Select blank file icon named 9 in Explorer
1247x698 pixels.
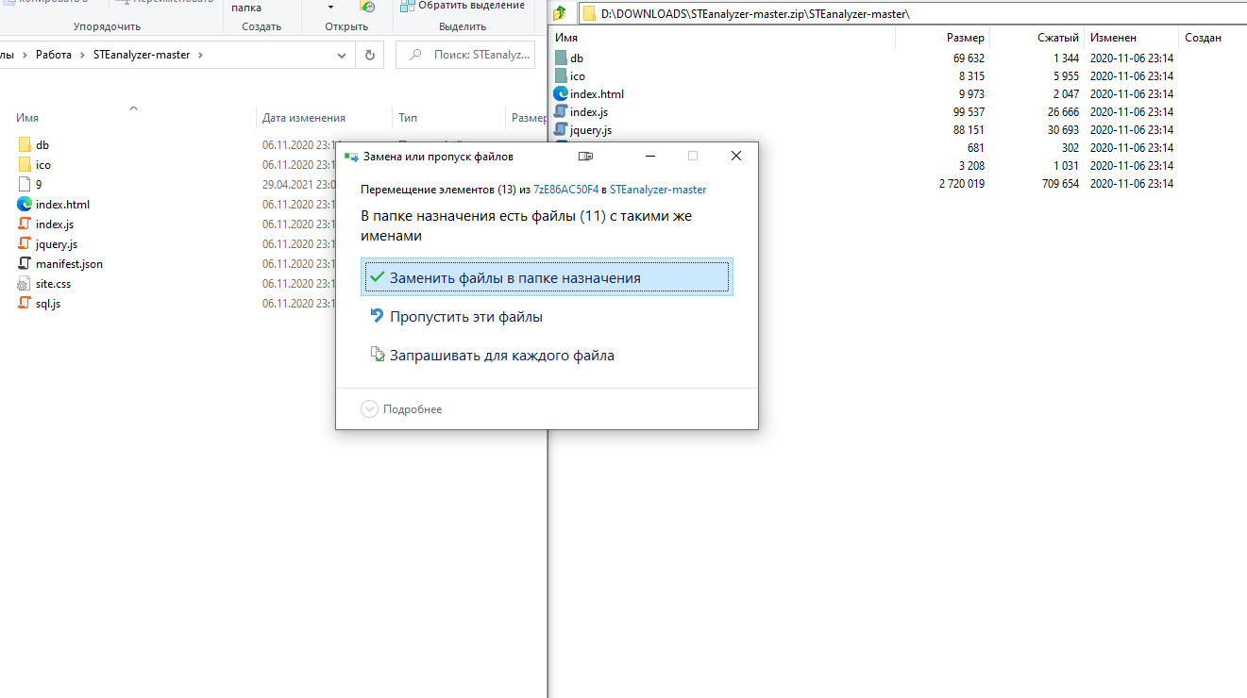coord(25,185)
